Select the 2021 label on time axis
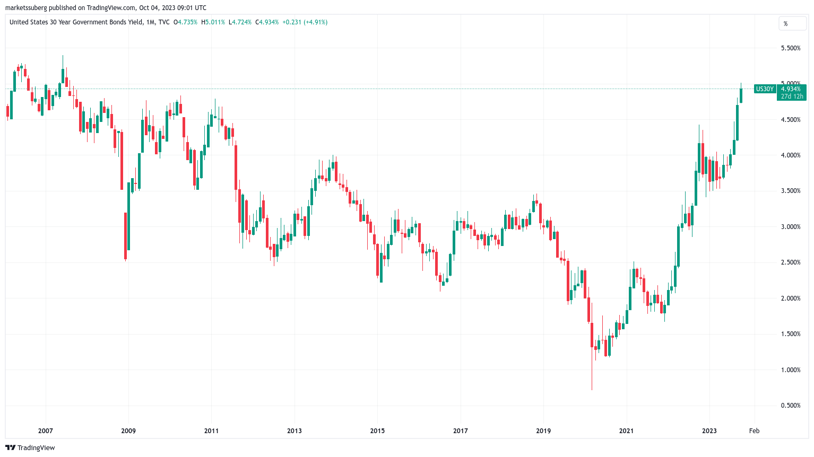This screenshot has width=814, height=457. 626,431
